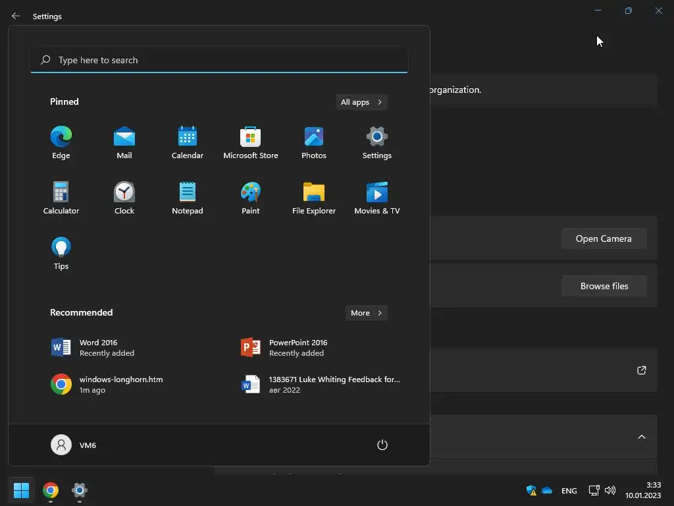Screen dimensions: 674x506
Task: Switch to Chrome on the taskbar
Action: pos(51,490)
